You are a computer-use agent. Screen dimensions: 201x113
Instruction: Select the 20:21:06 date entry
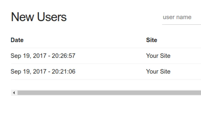43,72
